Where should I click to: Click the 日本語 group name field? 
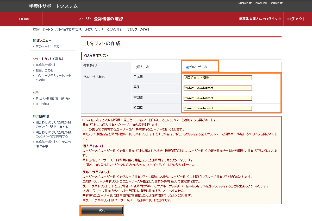(217, 78)
